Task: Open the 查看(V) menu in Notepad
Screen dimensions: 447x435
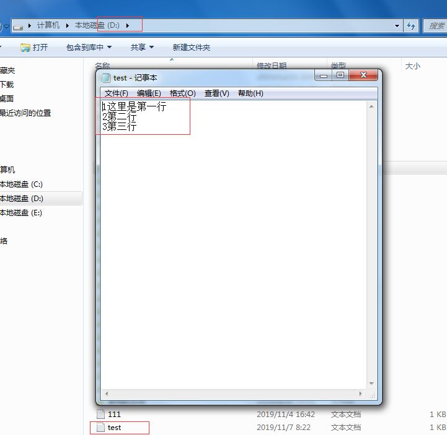Action: [216, 93]
